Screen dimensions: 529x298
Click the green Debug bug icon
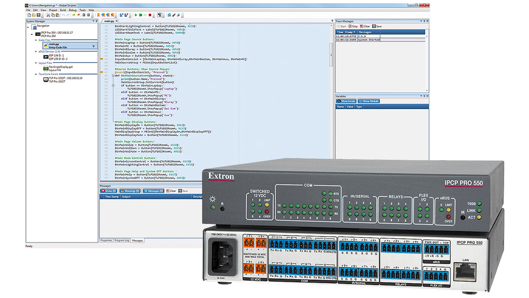141,15
